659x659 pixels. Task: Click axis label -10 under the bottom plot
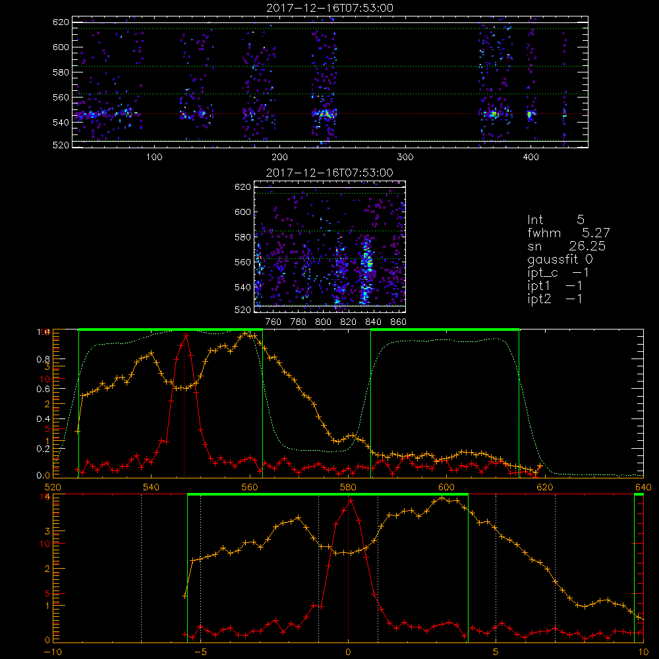coord(53,652)
